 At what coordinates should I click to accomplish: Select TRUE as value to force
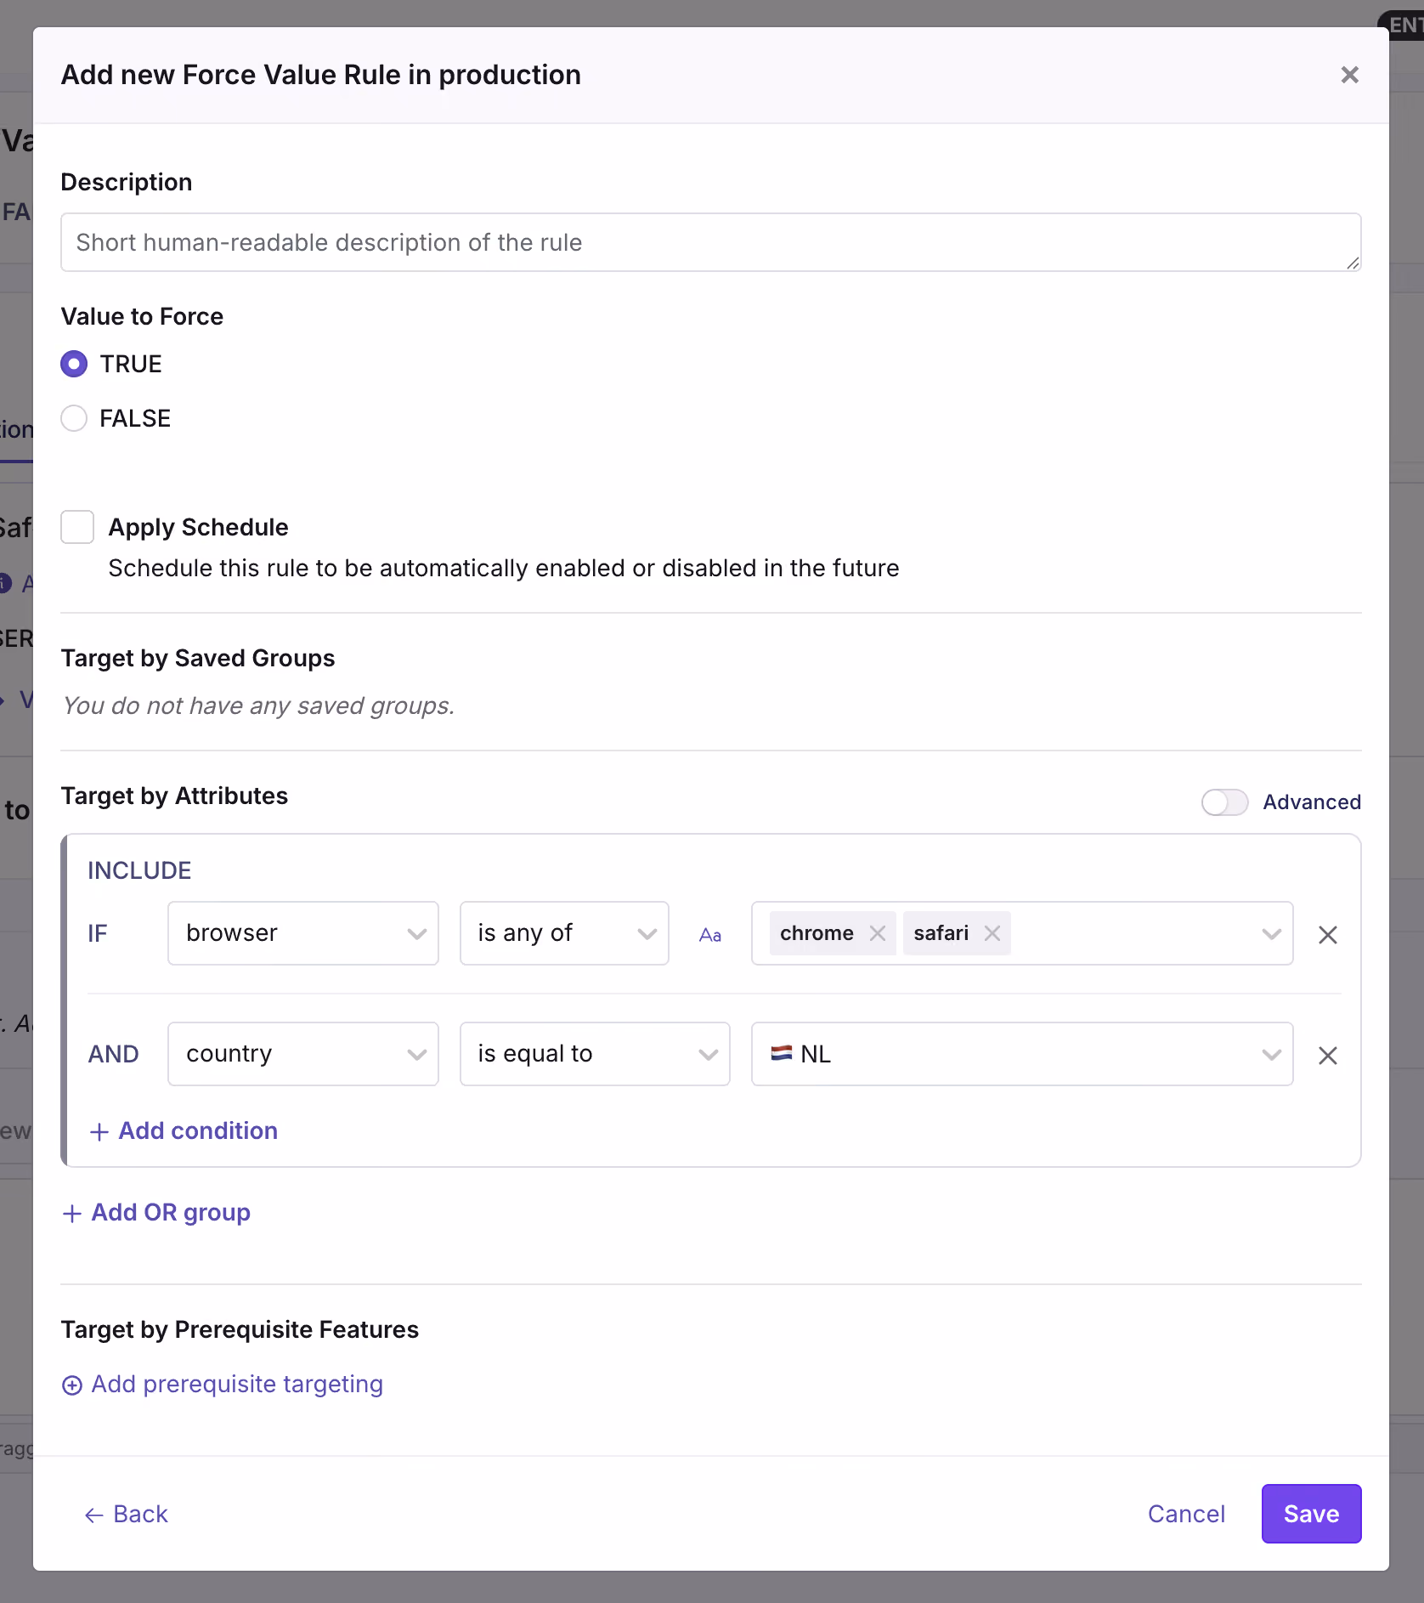coord(74,364)
